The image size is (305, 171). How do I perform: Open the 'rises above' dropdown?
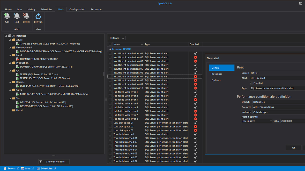tap(257, 121)
